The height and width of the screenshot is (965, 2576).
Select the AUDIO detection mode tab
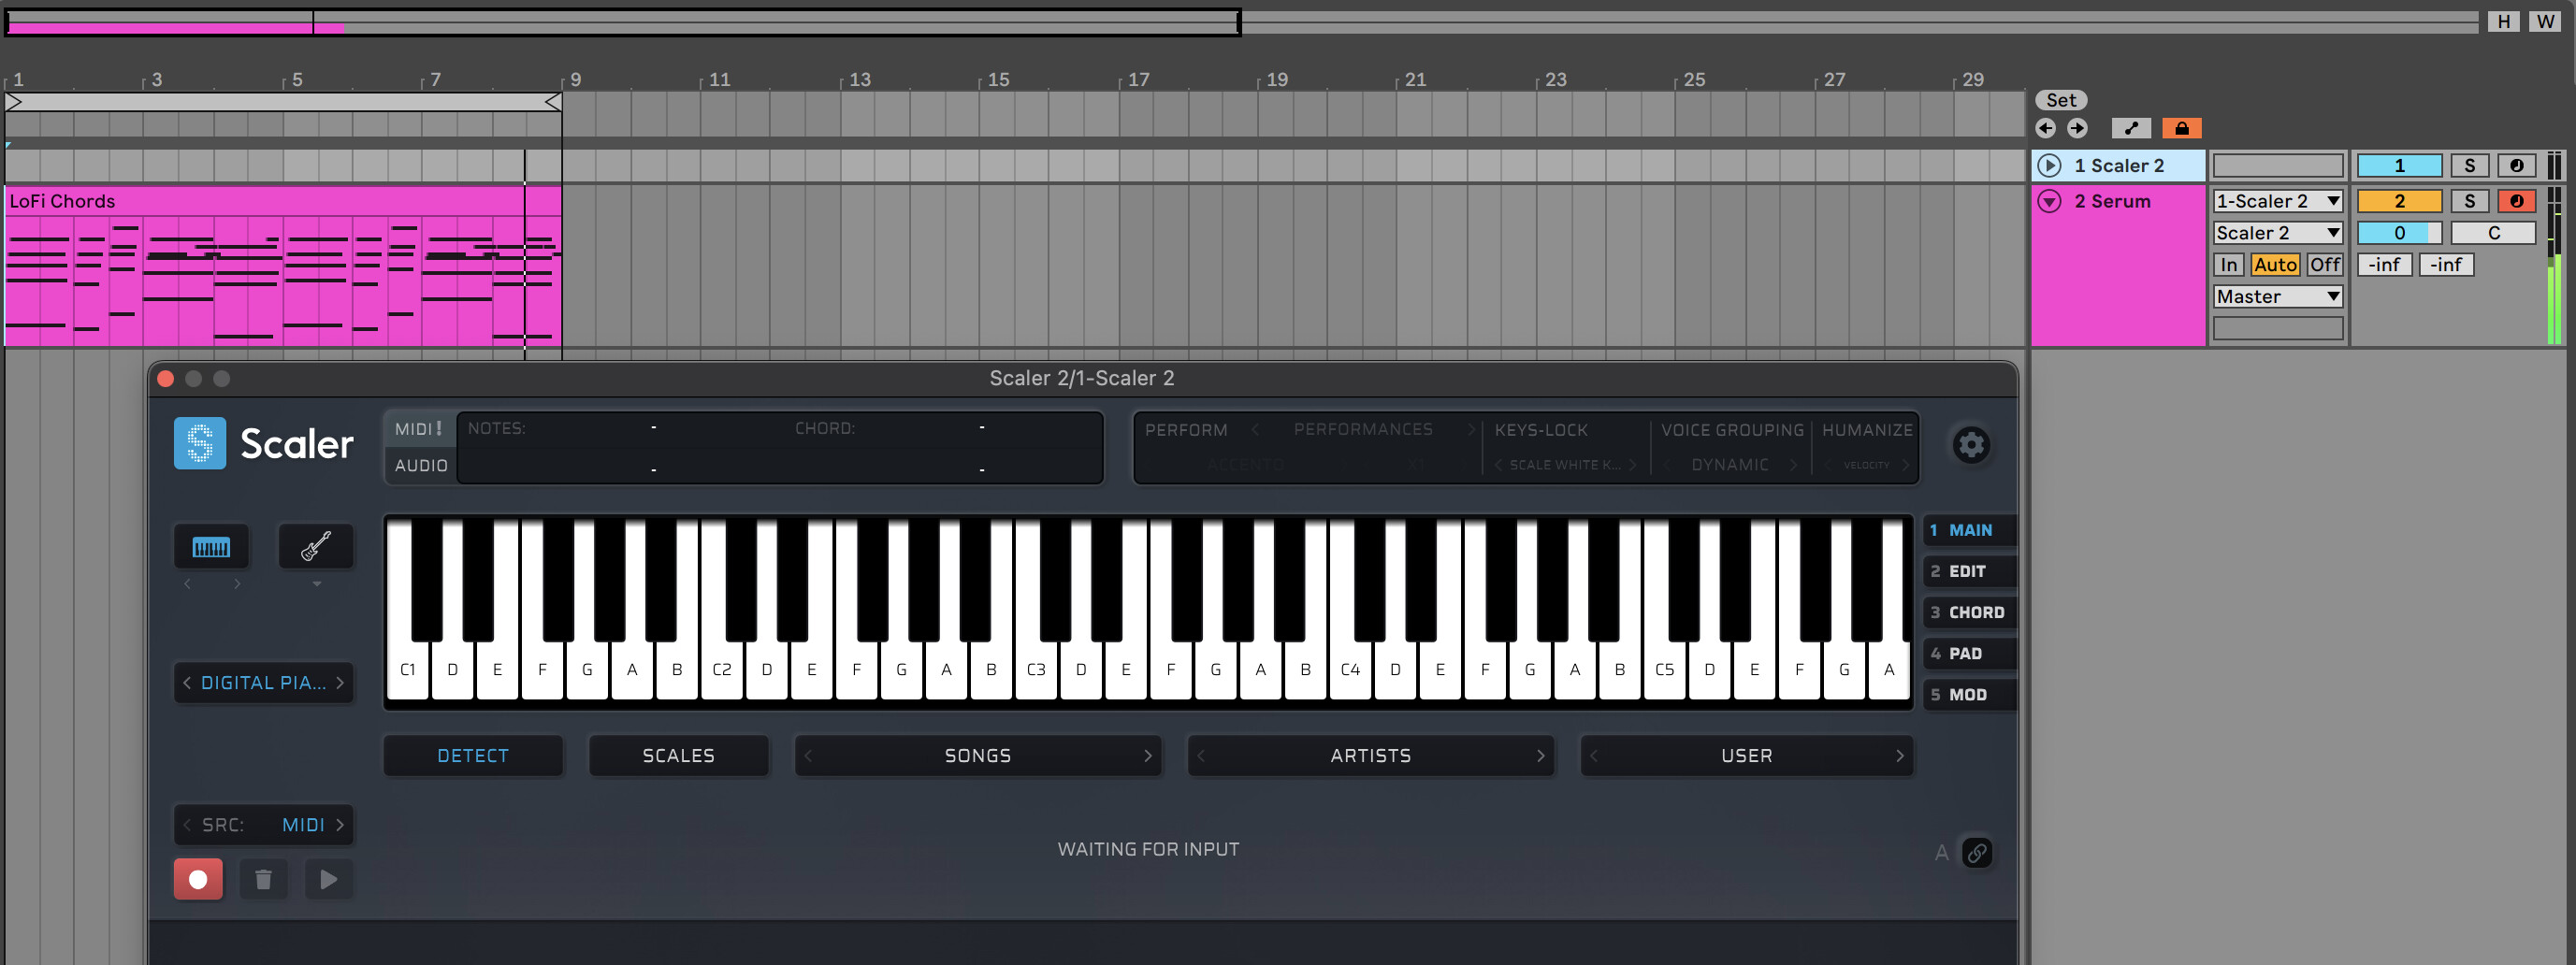[x=420, y=466]
